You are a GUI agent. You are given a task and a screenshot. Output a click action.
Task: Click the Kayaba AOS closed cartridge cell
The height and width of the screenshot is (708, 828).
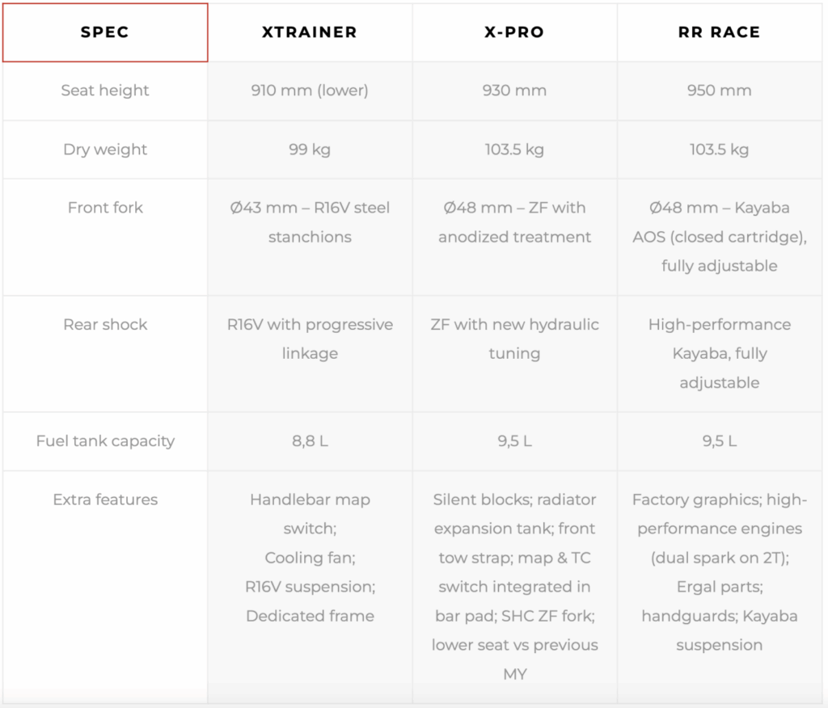click(x=719, y=237)
